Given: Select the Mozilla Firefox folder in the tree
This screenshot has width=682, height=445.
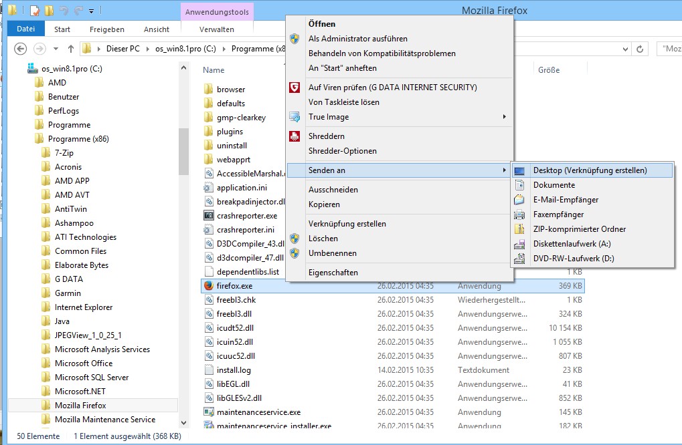Looking at the screenshot, I should click(80, 406).
